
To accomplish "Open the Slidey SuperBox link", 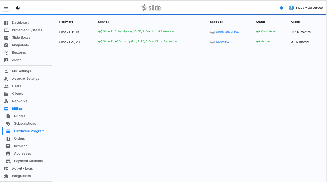I will pos(227,32).
